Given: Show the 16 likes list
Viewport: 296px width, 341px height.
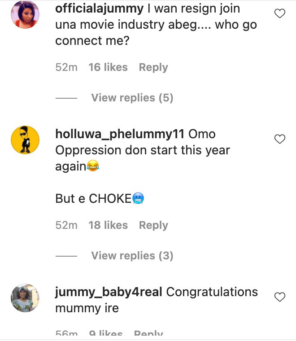Looking at the screenshot, I should click(108, 67).
